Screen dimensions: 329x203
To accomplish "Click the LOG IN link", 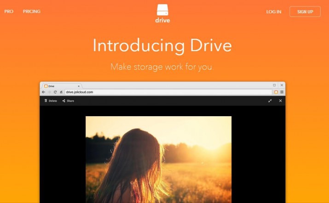I will (274, 12).
